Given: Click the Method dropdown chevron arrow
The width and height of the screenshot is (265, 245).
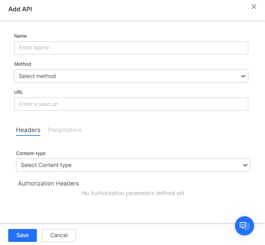Looking at the screenshot, I should pos(243,76).
